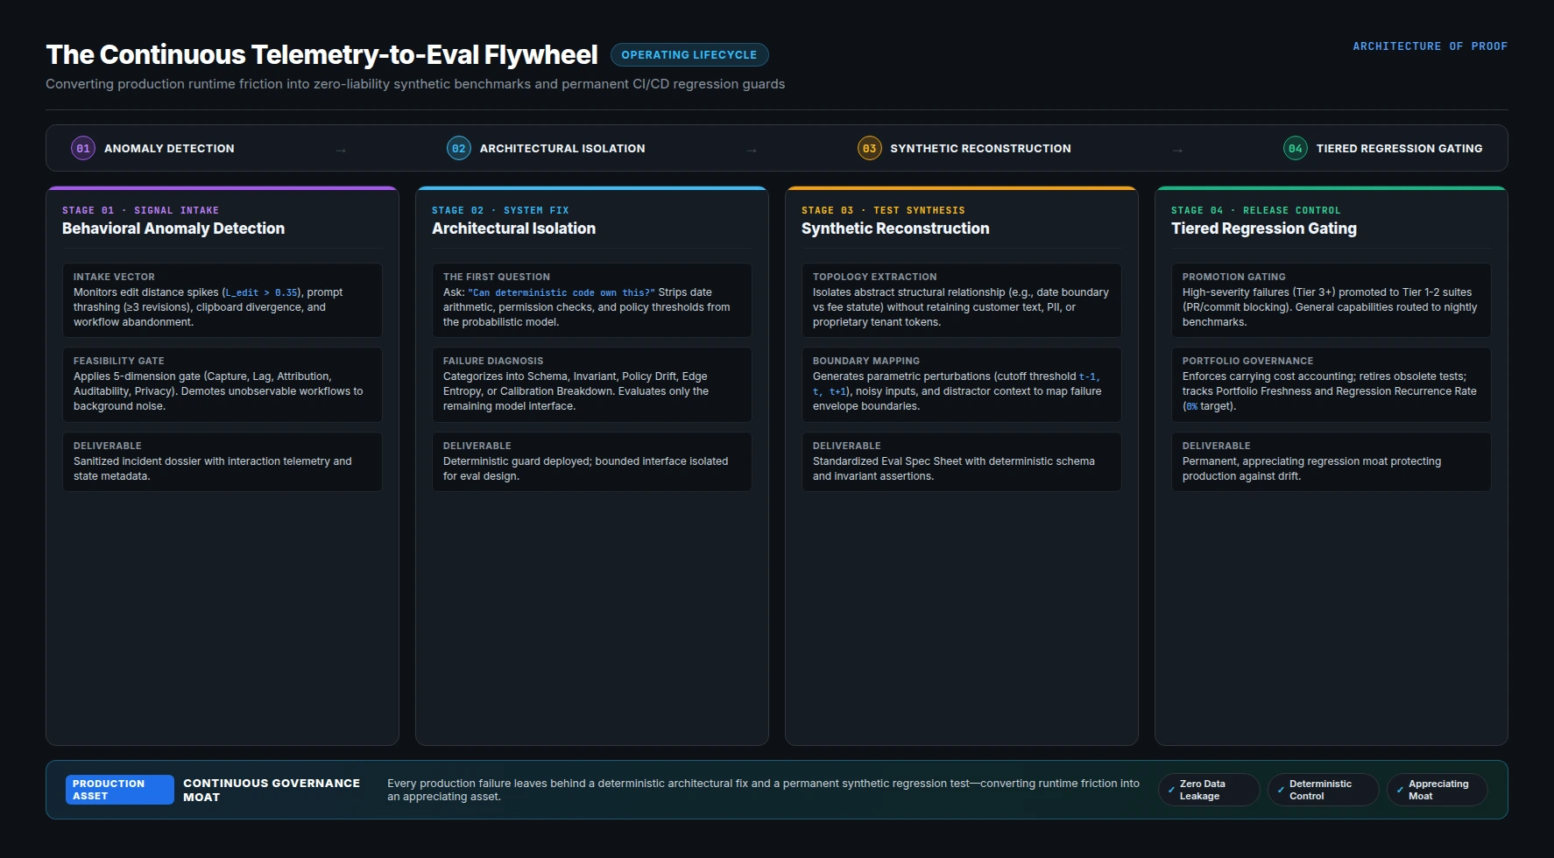Click the PROMOTION GATING card title

[1234, 277]
